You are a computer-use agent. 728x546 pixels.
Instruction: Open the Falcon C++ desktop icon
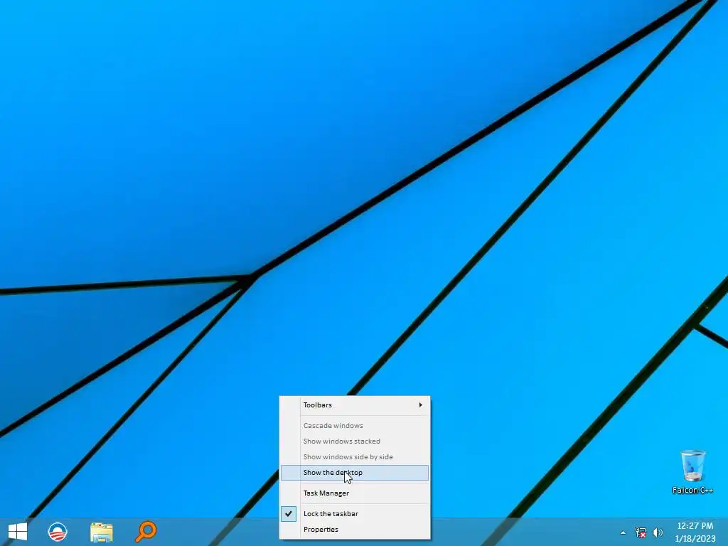[x=692, y=472]
